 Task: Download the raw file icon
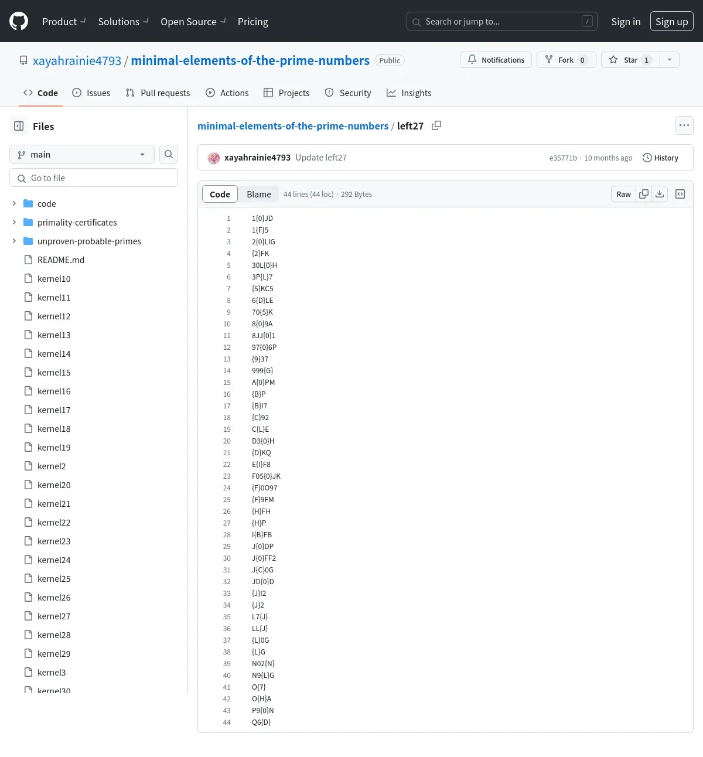660,194
